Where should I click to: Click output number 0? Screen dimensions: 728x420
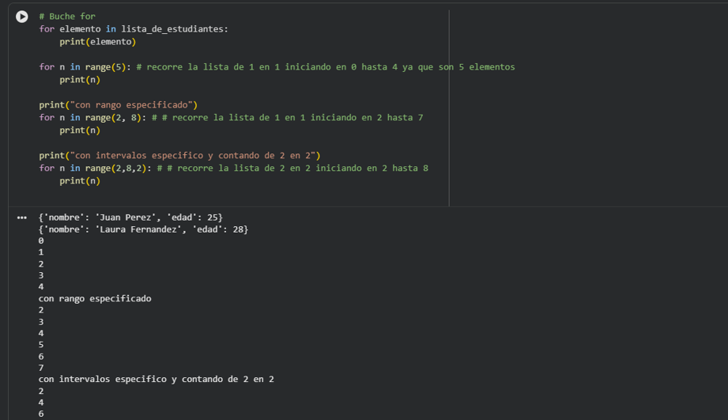pyautogui.click(x=41, y=240)
